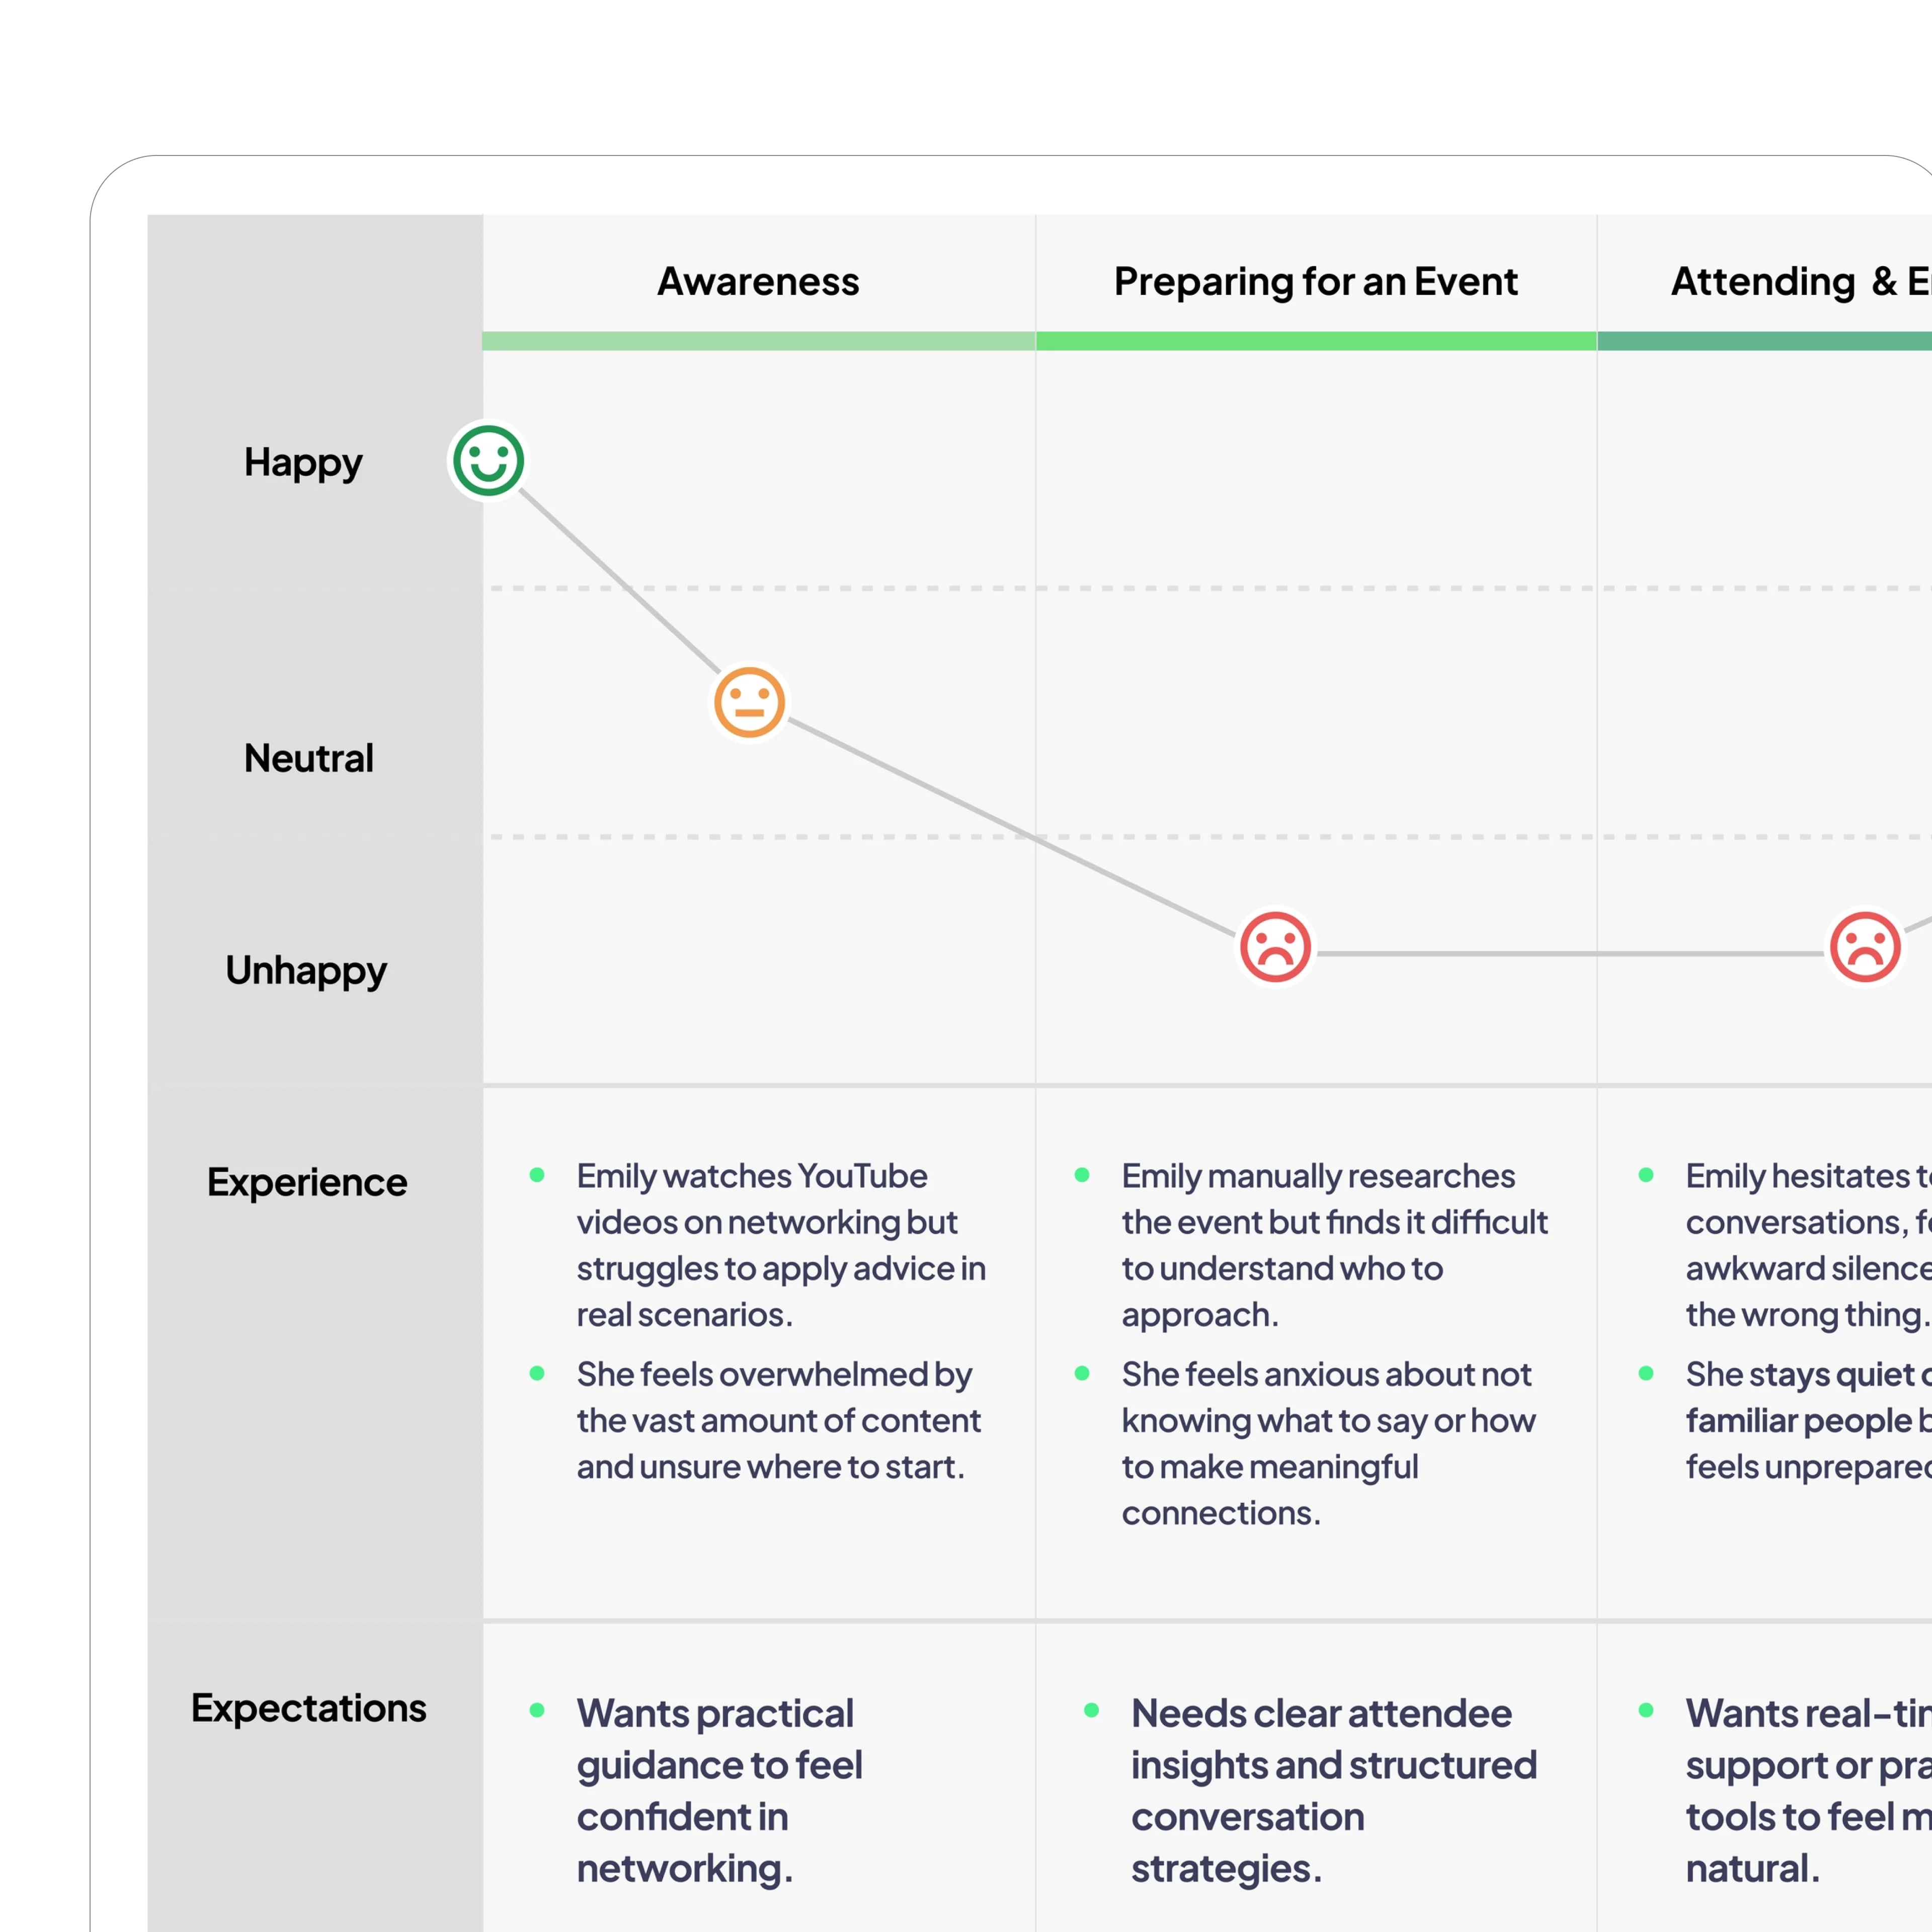The image size is (1932, 1932).
Task: Click text about Emily watching YouTube videos
Action: [780, 1245]
